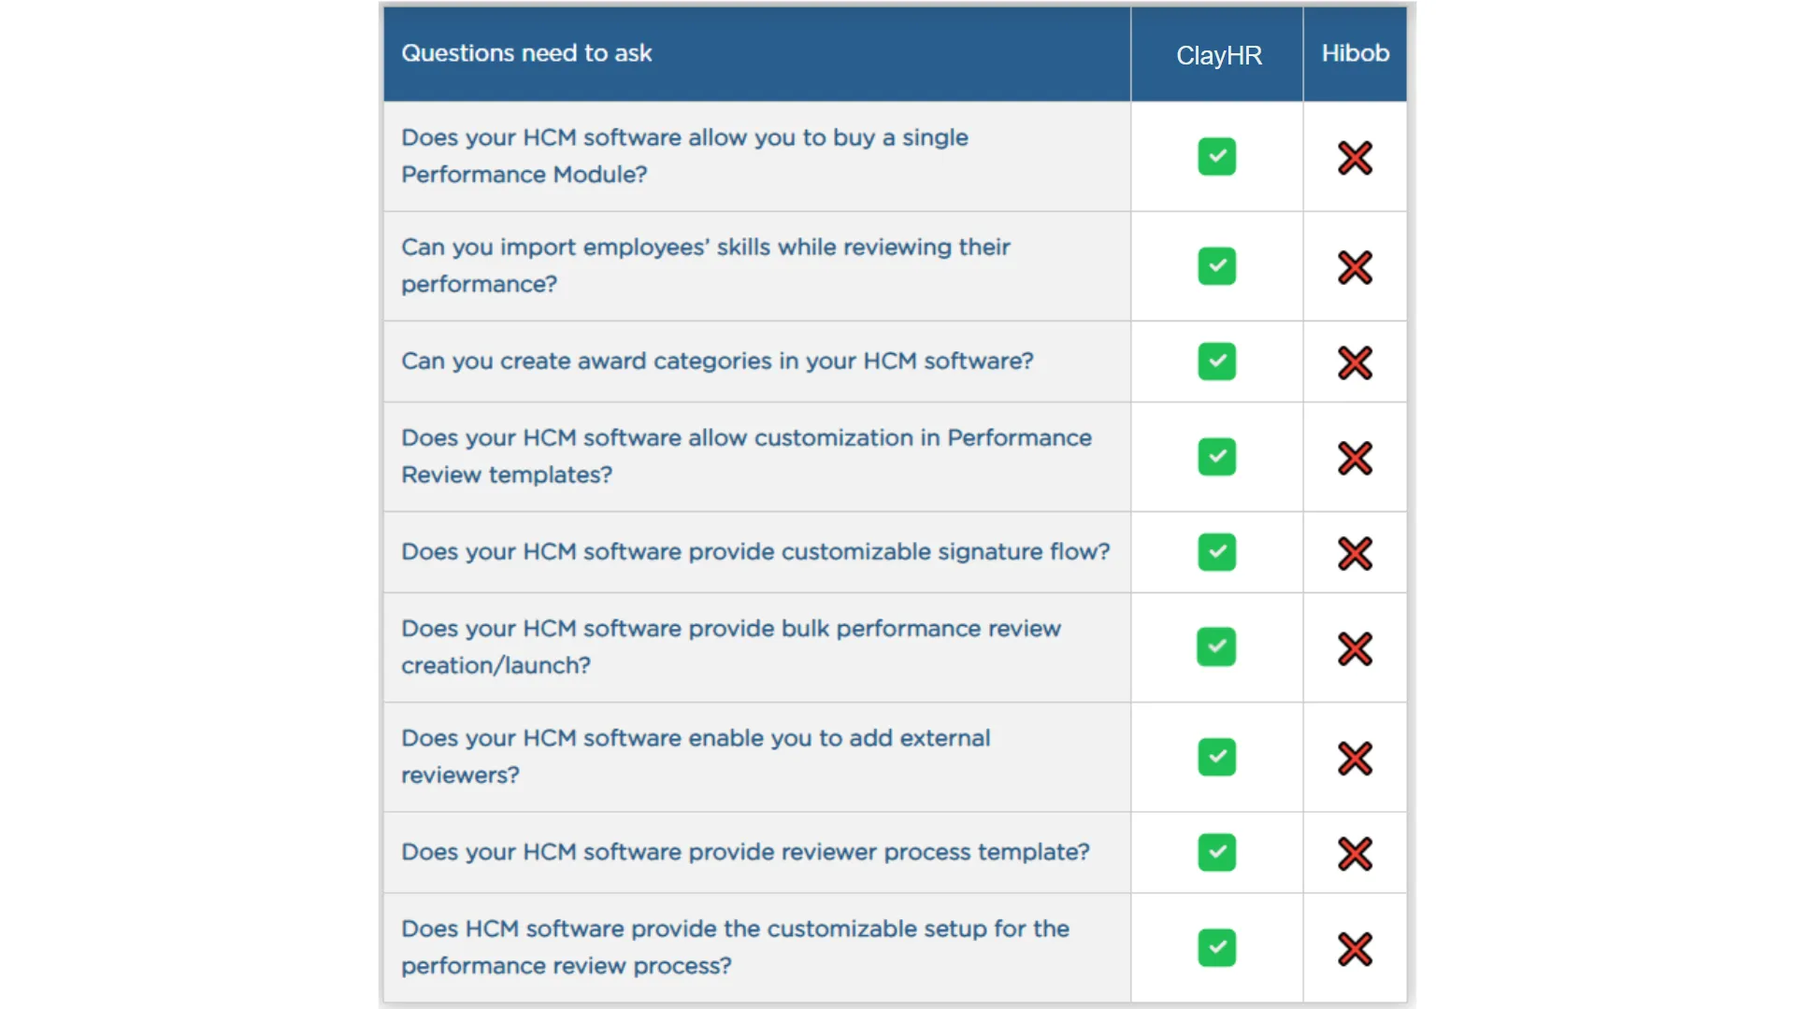Click green checkmark for customizable signature flow row

1216,552
